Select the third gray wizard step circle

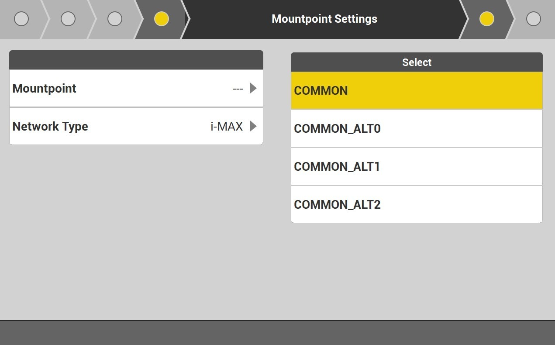[x=115, y=19]
